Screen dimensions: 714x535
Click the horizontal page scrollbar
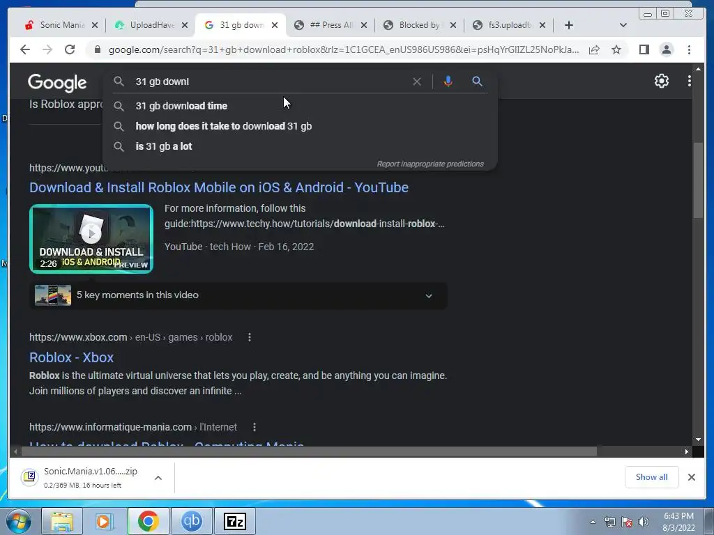point(309,451)
